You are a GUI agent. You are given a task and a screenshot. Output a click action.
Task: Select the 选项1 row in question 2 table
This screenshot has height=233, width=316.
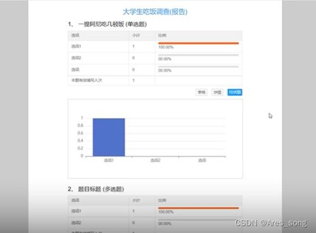[x=155, y=211]
